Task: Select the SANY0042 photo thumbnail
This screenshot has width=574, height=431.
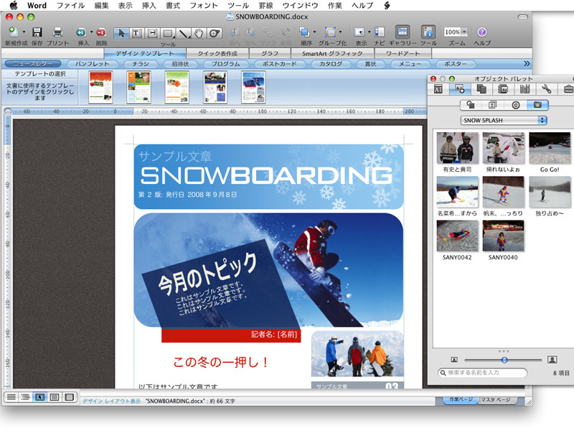Action: click(x=457, y=236)
